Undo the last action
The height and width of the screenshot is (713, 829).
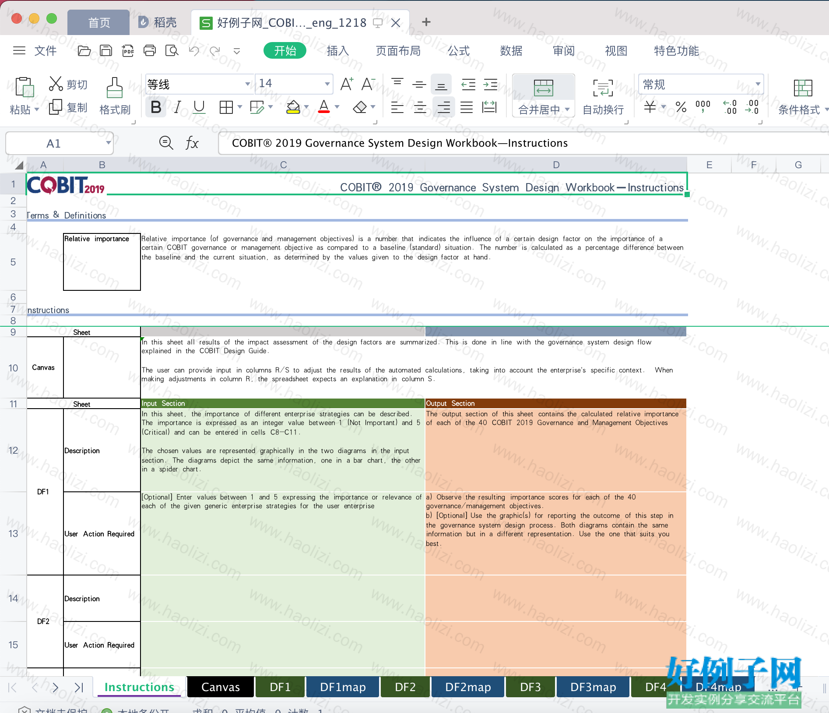click(x=194, y=51)
